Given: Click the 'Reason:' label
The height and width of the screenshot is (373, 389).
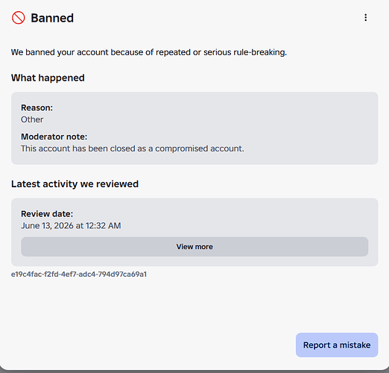Looking at the screenshot, I should [37, 107].
